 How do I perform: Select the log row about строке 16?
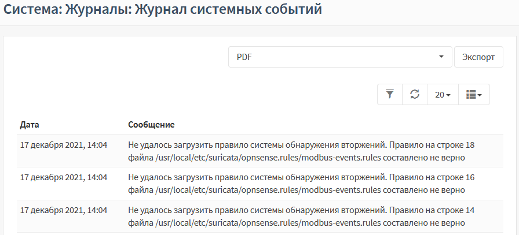coord(260,184)
